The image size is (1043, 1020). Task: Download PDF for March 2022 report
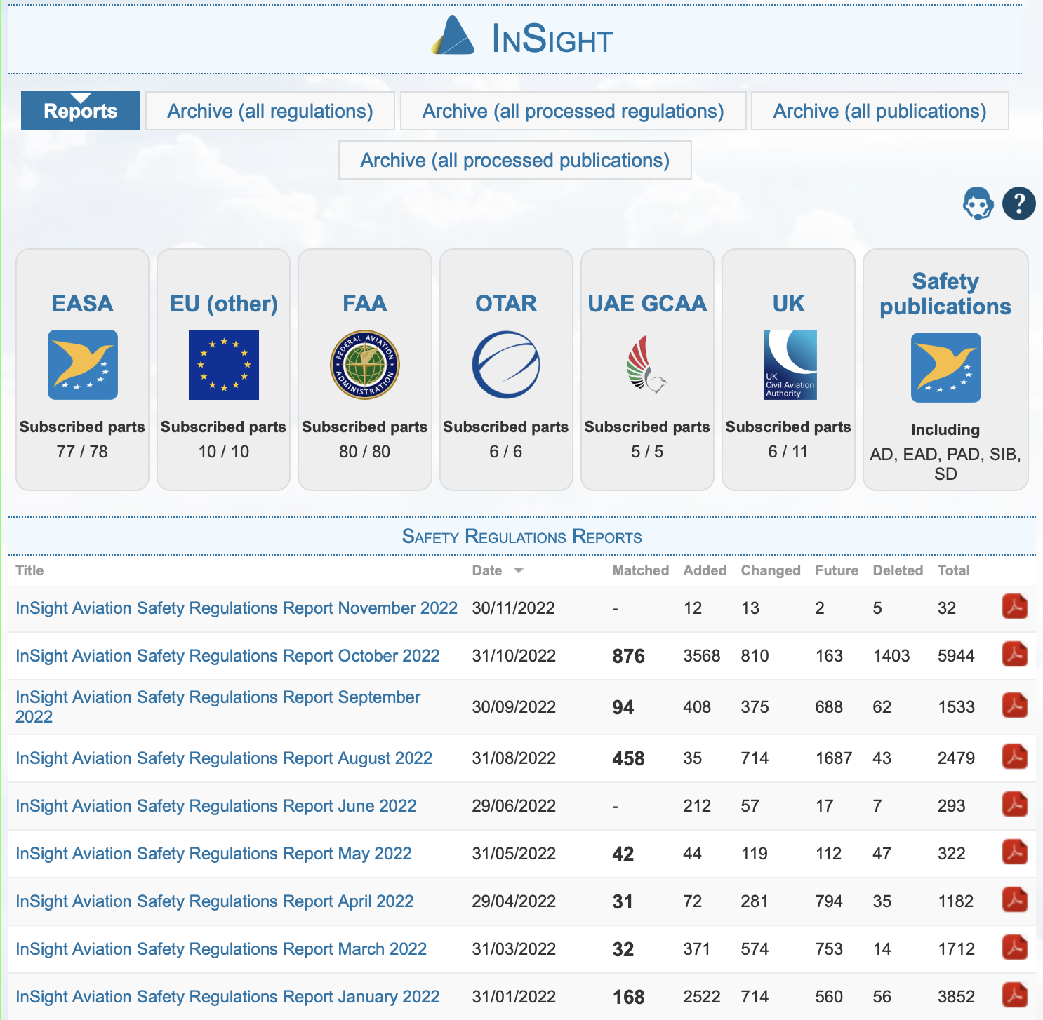[1015, 948]
